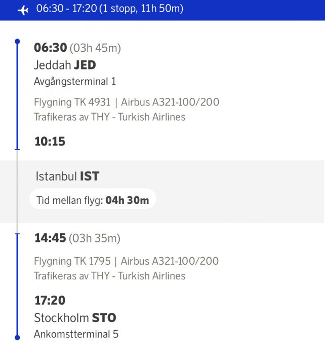Click Airbus A321-100/200 for flight TK 4931
Viewport: 325px width, 355px height.
point(170,102)
